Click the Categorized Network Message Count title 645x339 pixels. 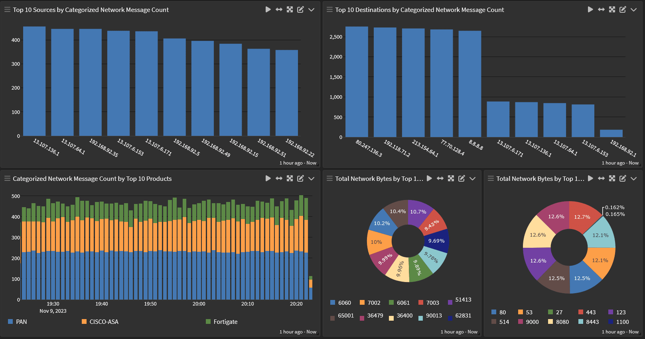click(92, 178)
